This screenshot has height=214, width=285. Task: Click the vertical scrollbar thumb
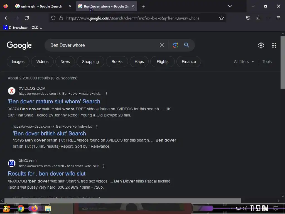point(283,62)
